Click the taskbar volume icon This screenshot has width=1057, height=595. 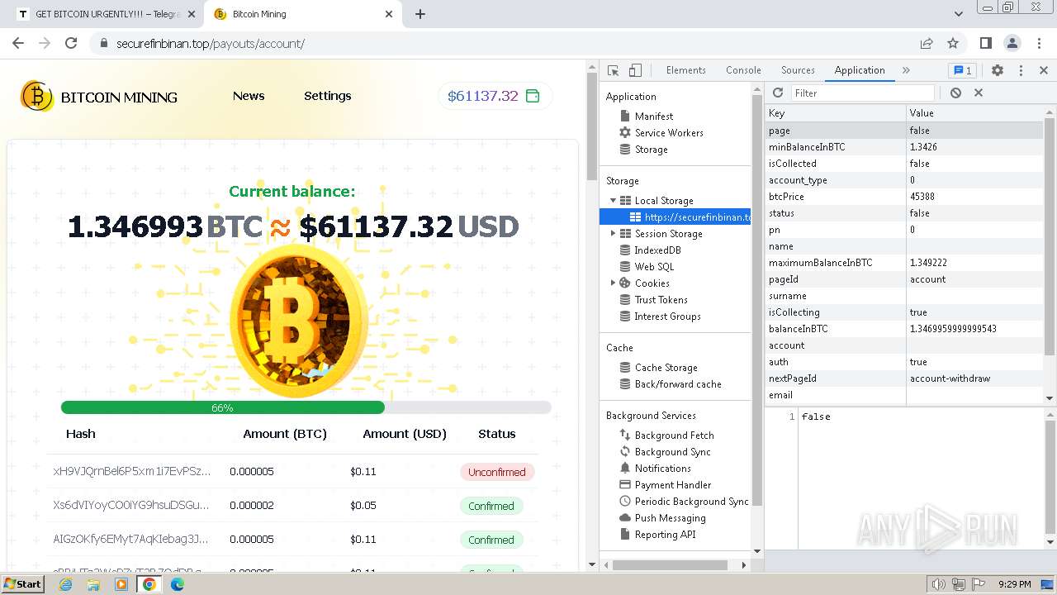(938, 584)
